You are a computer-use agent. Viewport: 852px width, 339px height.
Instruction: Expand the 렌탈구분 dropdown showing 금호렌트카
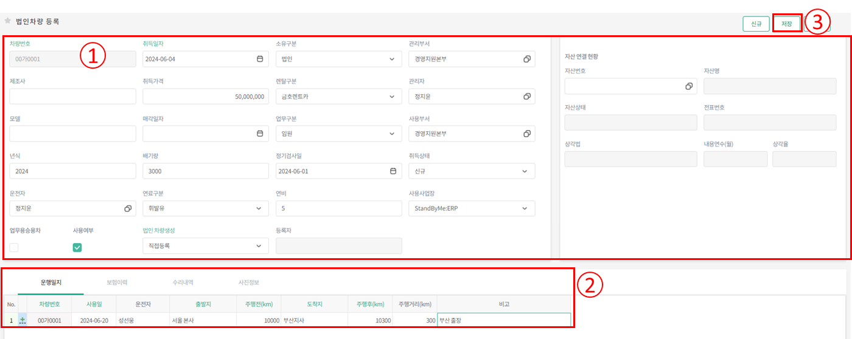point(391,97)
